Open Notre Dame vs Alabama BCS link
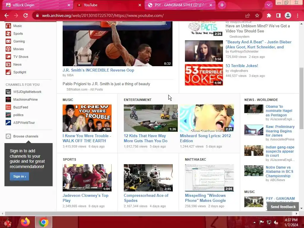Viewport: 304px width, 228px height. (x=279, y=172)
